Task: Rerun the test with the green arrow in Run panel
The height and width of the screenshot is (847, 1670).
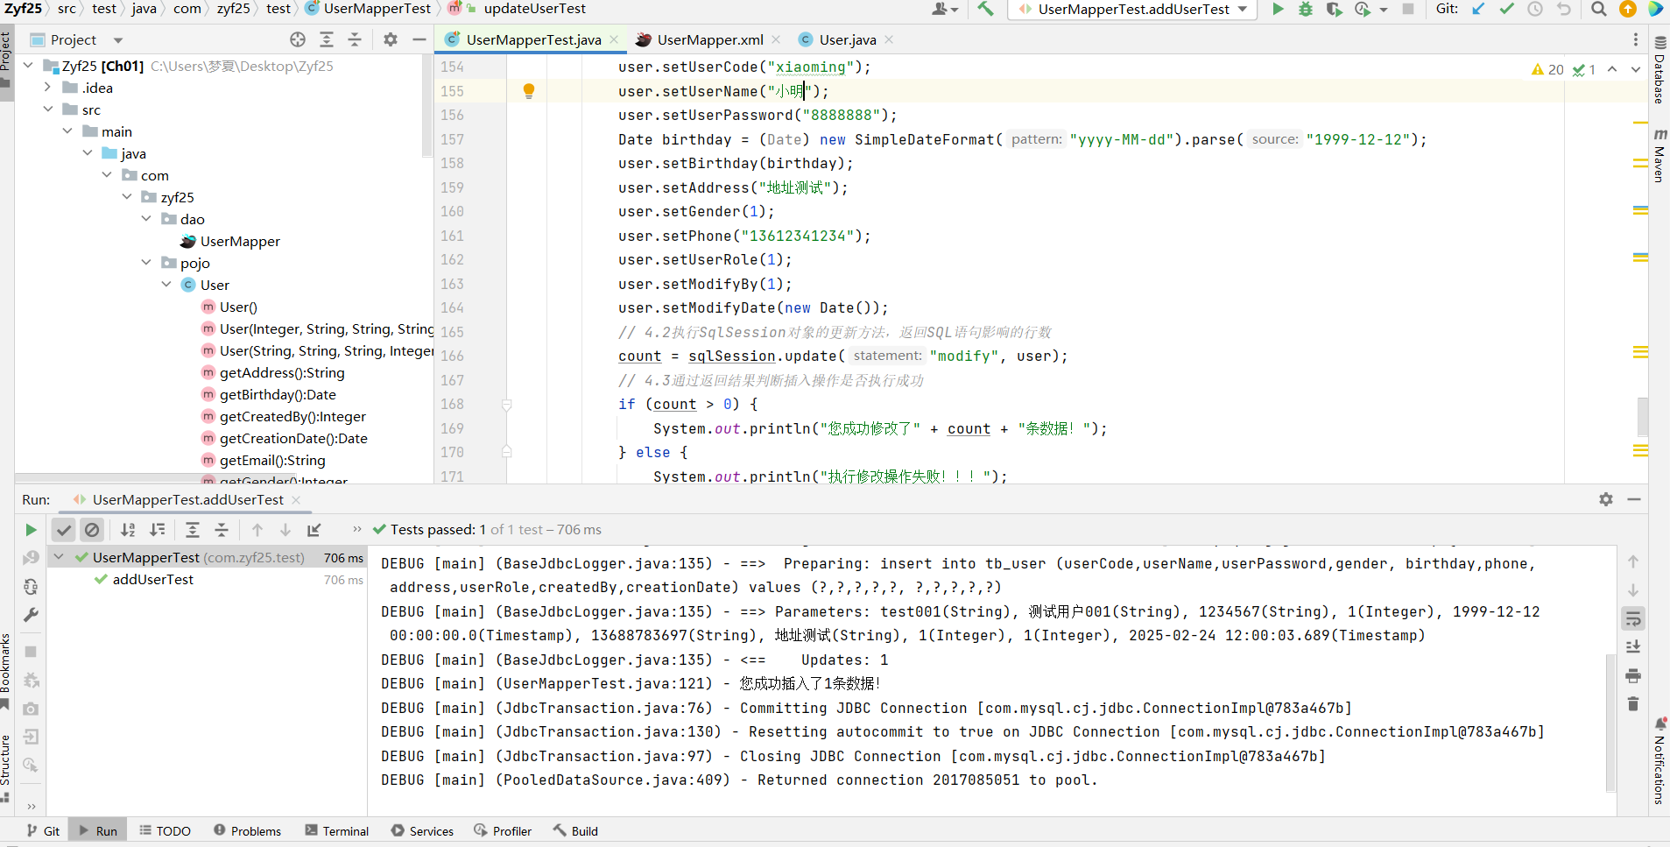Action: point(31,529)
